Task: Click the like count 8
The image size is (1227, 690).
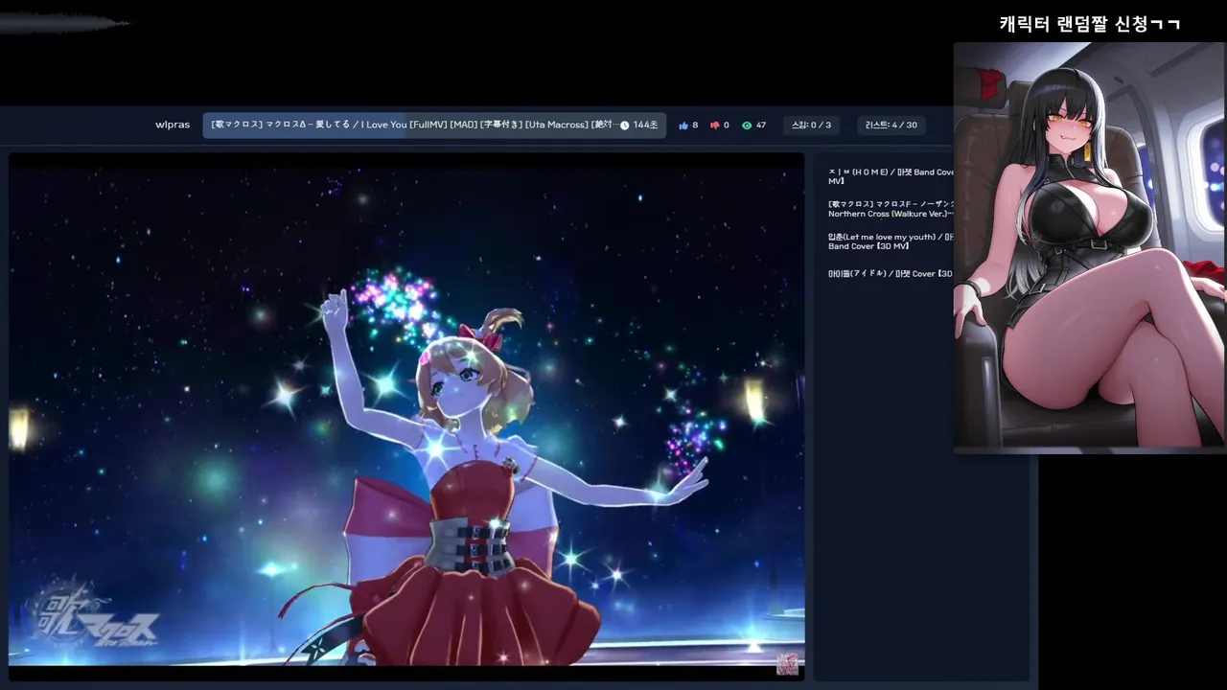Action: click(x=695, y=126)
